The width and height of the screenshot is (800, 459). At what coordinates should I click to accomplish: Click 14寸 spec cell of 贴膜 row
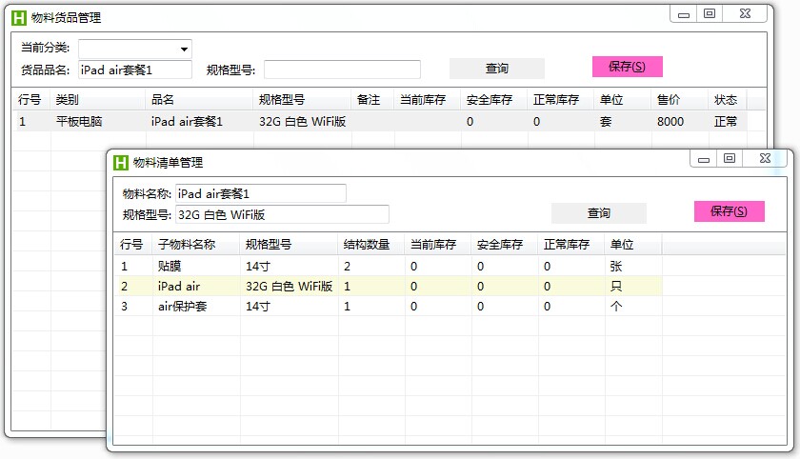tap(289, 267)
